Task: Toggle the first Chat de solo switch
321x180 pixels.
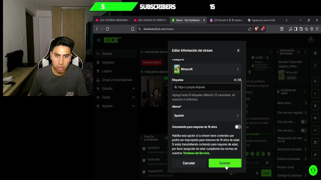Action: (304, 122)
